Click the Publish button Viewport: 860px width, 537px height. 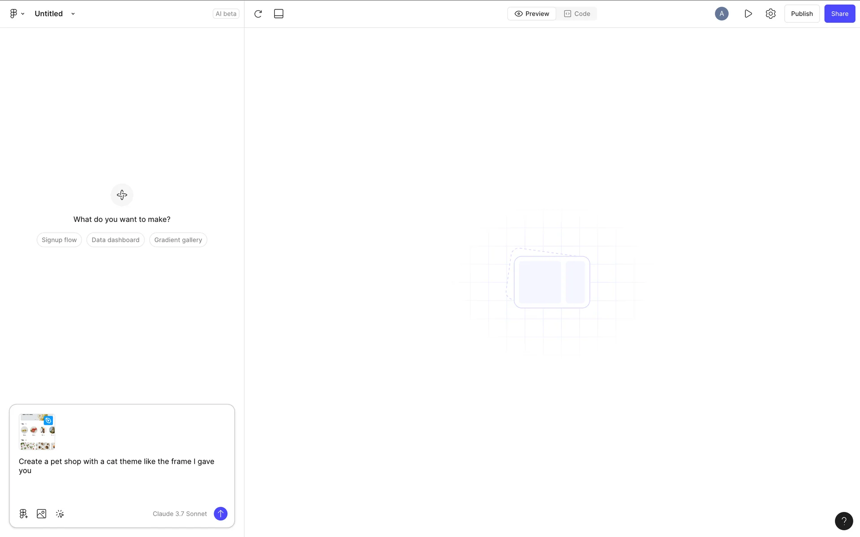click(801, 14)
